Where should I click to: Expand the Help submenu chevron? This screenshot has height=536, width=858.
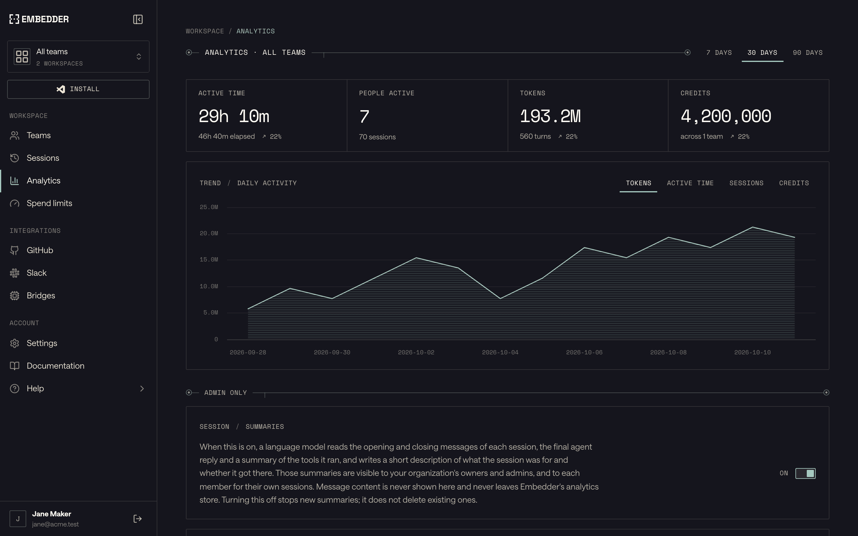tap(142, 389)
